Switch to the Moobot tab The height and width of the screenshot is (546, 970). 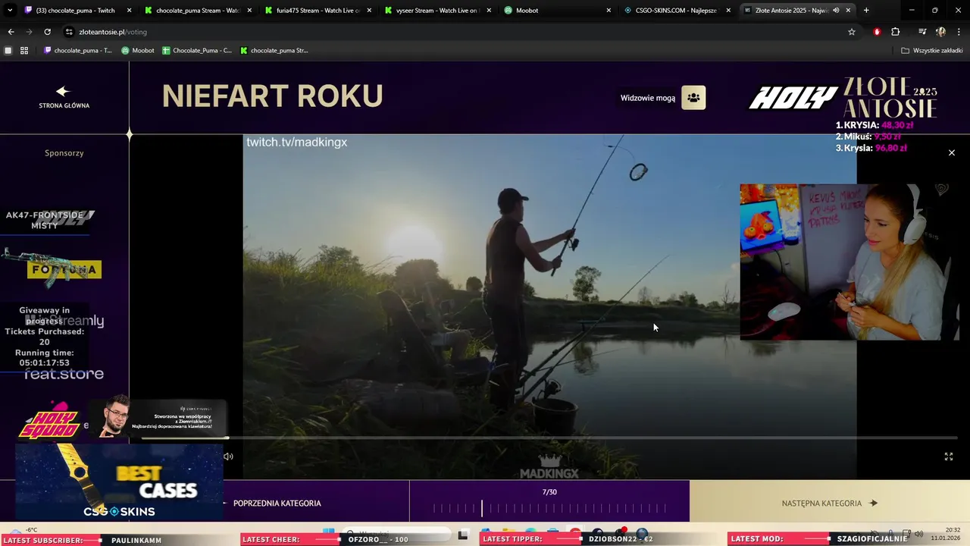click(557, 11)
